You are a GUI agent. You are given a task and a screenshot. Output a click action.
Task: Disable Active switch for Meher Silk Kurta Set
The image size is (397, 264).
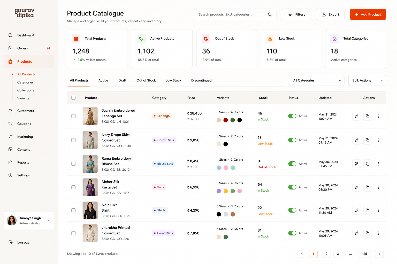point(292,187)
